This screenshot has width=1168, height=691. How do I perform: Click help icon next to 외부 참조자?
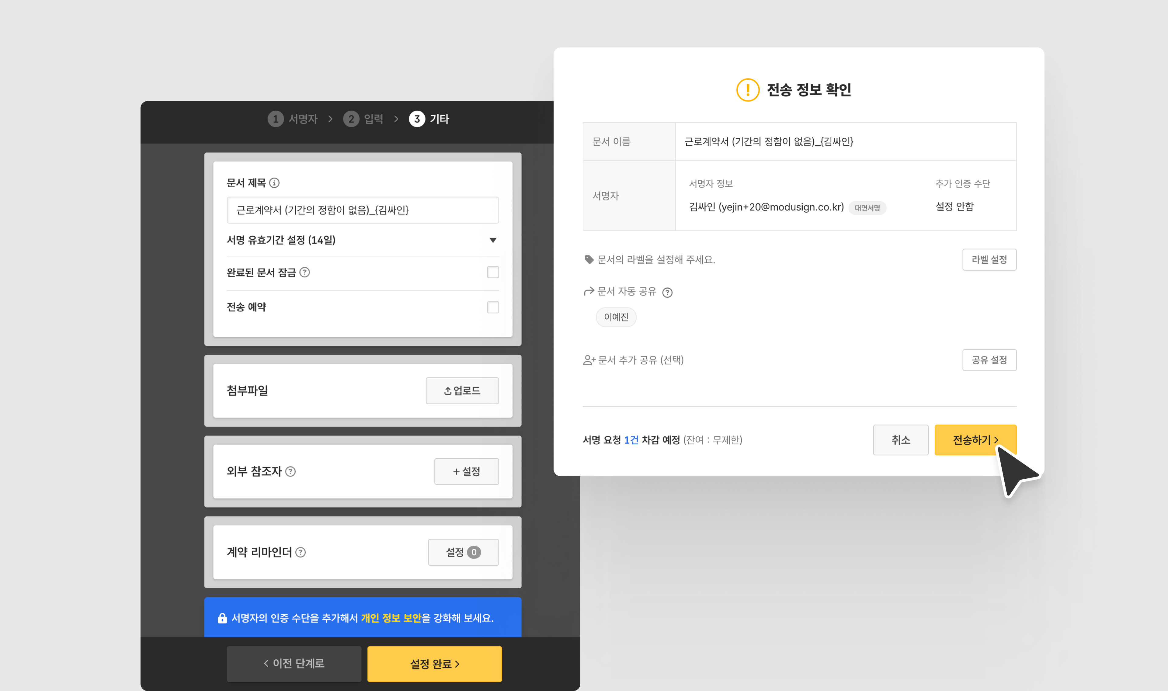(x=290, y=472)
